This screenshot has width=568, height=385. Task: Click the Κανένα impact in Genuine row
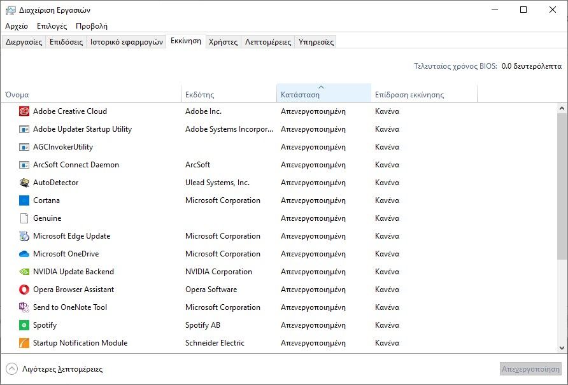click(387, 218)
